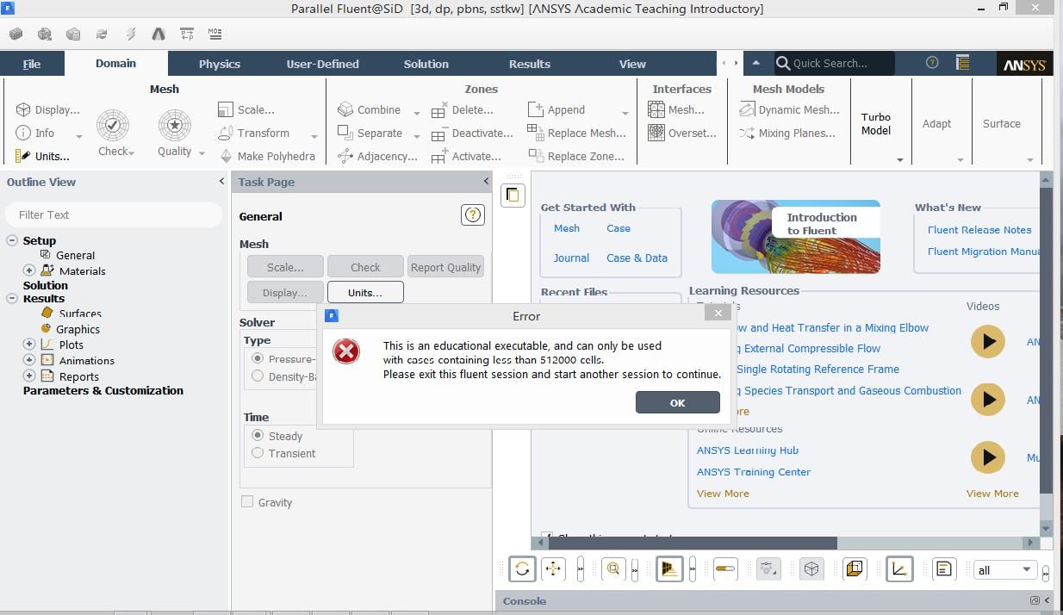1063x615 pixels.
Task: Select Transient time option
Action: 258,453
